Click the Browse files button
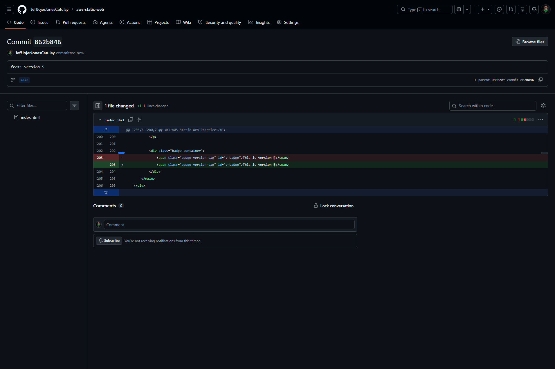The width and height of the screenshot is (555, 369). pyautogui.click(x=530, y=42)
